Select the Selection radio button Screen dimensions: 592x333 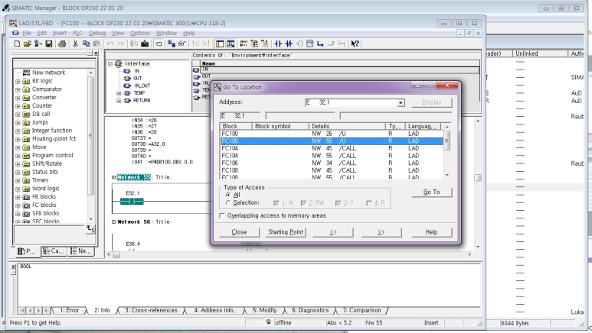point(228,202)
